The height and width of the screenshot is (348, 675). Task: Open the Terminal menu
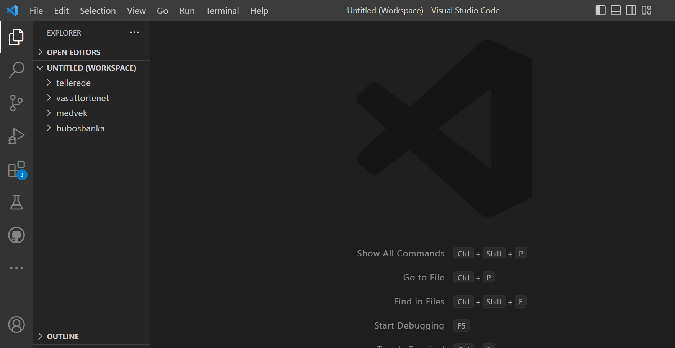222,11
